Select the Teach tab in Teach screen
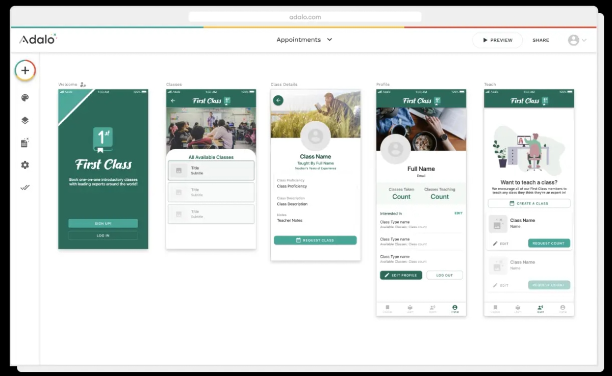The height and width of the screenshot is (376, 612). [x=540, y=309]
